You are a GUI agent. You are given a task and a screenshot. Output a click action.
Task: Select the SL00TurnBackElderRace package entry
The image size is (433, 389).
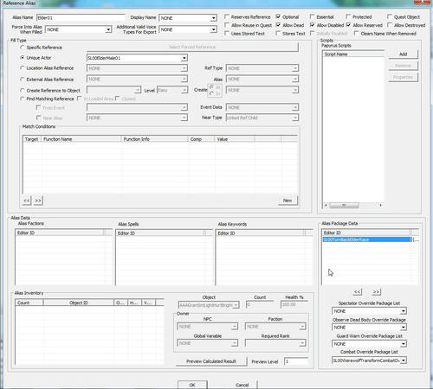[367, 239]
